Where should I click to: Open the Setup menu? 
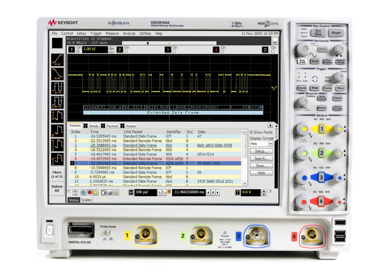pos(82,33)
